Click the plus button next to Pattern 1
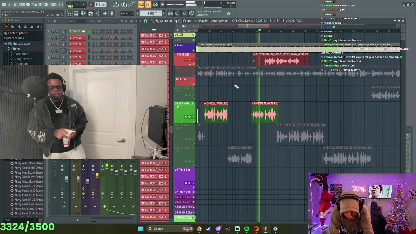 [x=163, y=13]
